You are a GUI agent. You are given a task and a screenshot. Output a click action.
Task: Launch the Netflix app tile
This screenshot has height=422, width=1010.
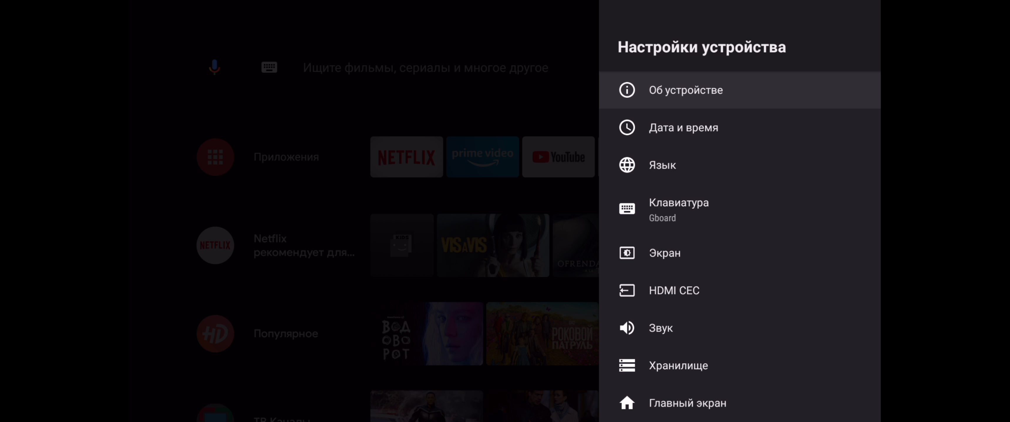point(406,157)
